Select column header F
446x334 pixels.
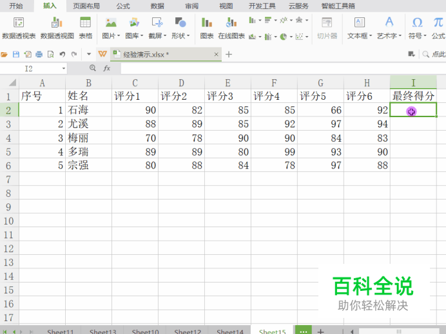274,82
